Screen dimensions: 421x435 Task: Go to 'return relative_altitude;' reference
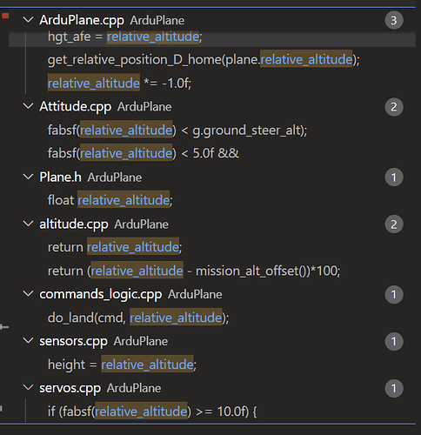click(x=115, y=247)
